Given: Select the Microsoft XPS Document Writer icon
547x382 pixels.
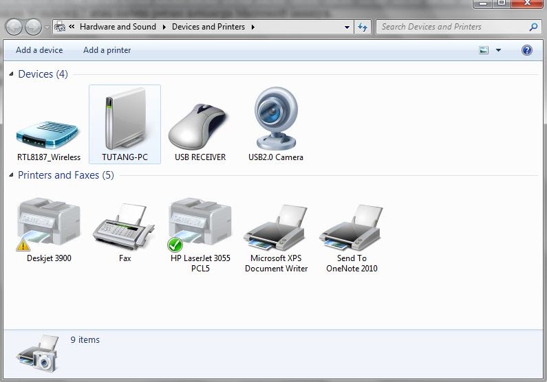Looking at the screenshot, I should [276, 227].
